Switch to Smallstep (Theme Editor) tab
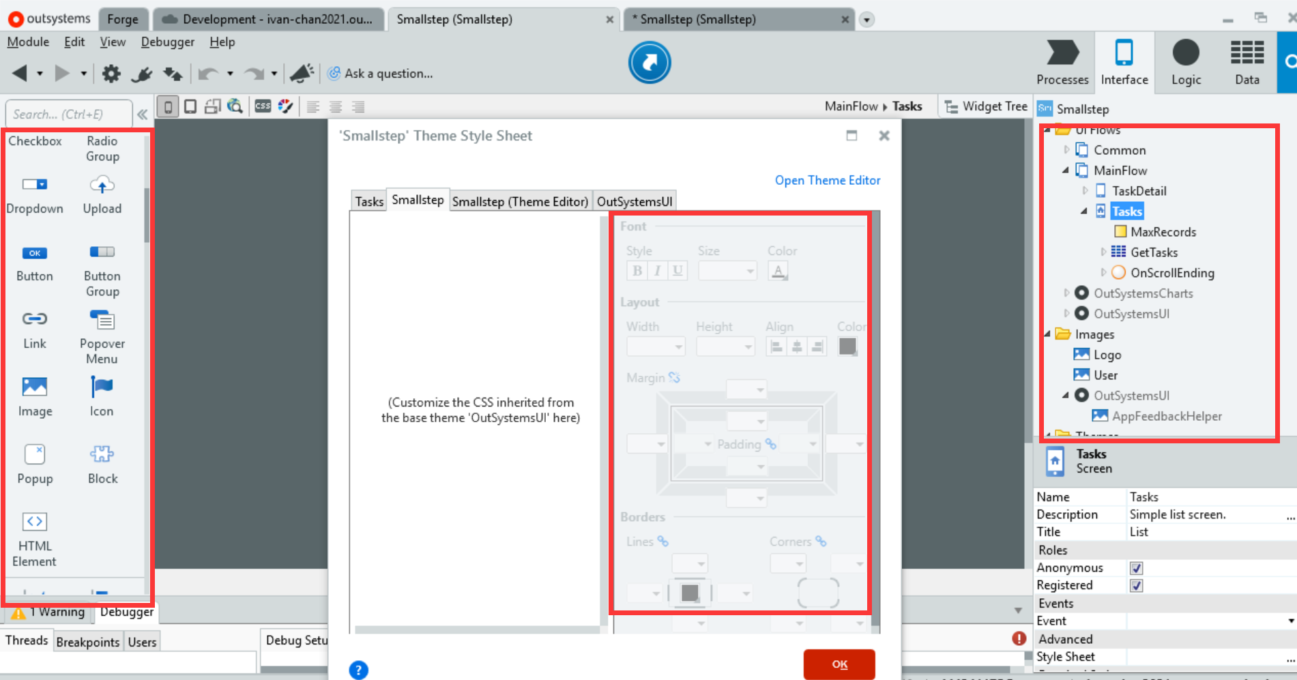 coord(520,201)
